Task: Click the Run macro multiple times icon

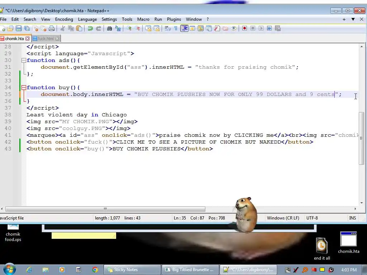Action: (269, 29)
